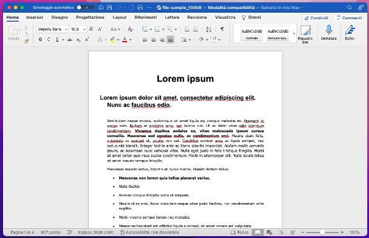This screenshot has height=238, width=369.
Task: Click the 907 parole word count
Action: pyautogui.click(x=51, y=232)
